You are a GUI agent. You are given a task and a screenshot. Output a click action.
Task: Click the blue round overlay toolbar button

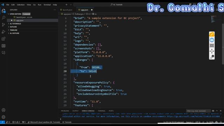point(212,40)
